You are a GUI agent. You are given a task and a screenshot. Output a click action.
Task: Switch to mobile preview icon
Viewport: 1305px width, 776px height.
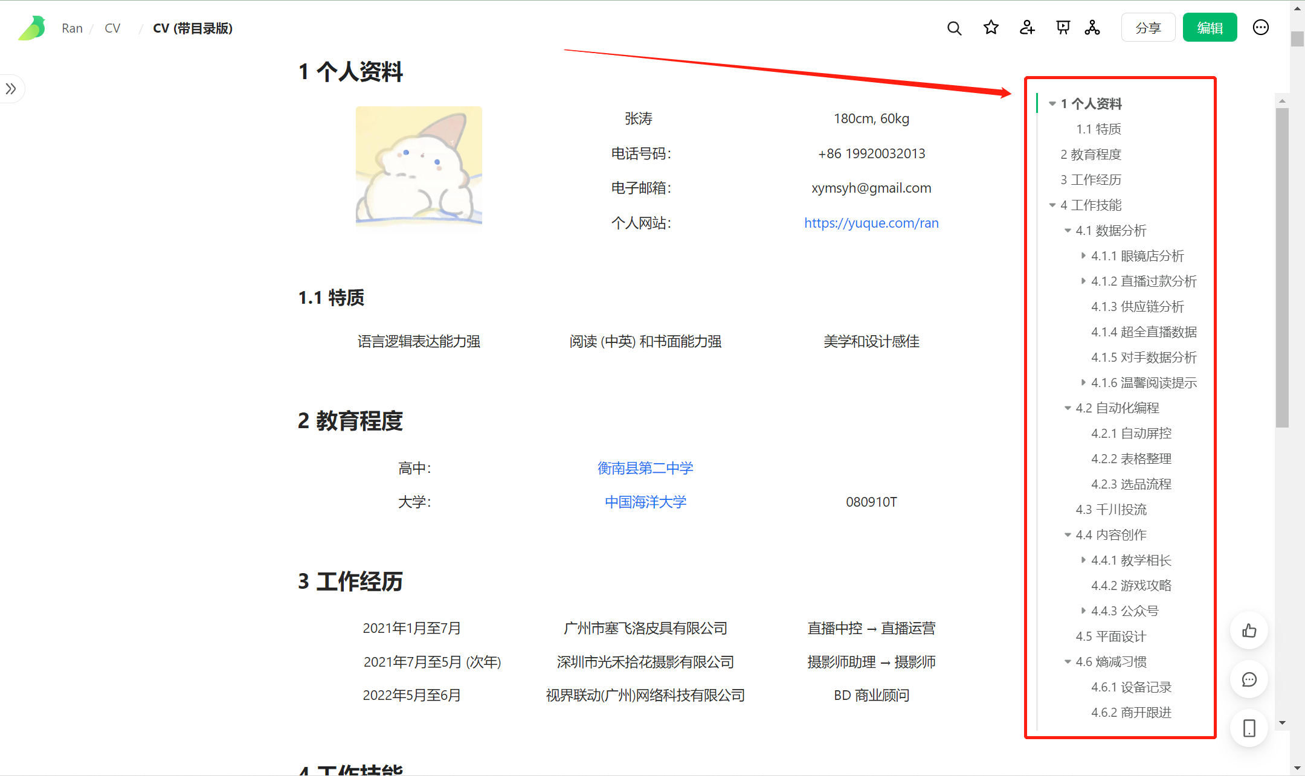point(1249,728)
